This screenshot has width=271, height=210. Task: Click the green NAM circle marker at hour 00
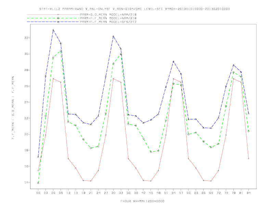point(38,183)
